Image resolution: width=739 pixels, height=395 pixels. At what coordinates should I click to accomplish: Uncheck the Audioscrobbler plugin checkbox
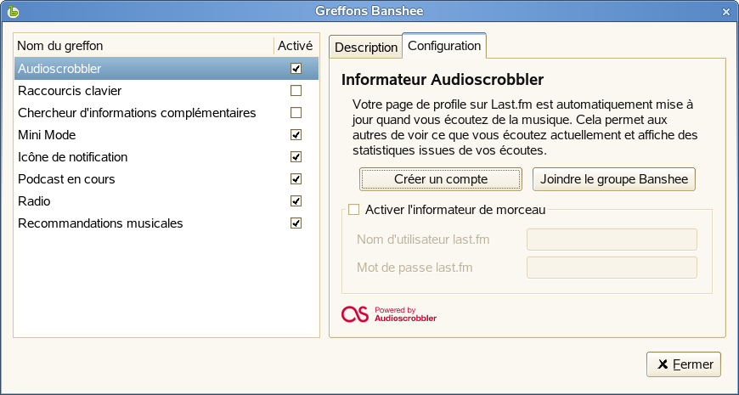point(296,69)
